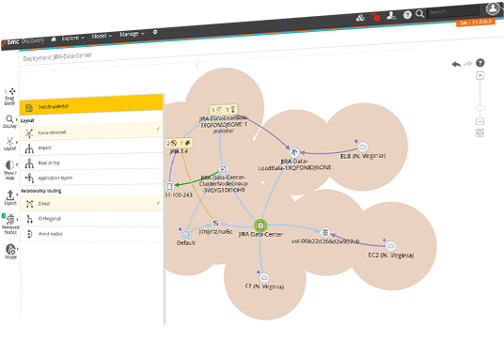Screen dimensions: 504x342
Task: Select the JIRA Data Center green node
Action: 260,225
